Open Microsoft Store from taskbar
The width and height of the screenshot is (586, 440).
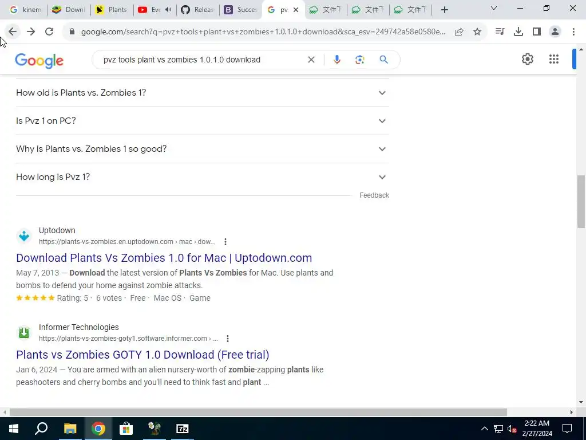(x=126, y=429)
